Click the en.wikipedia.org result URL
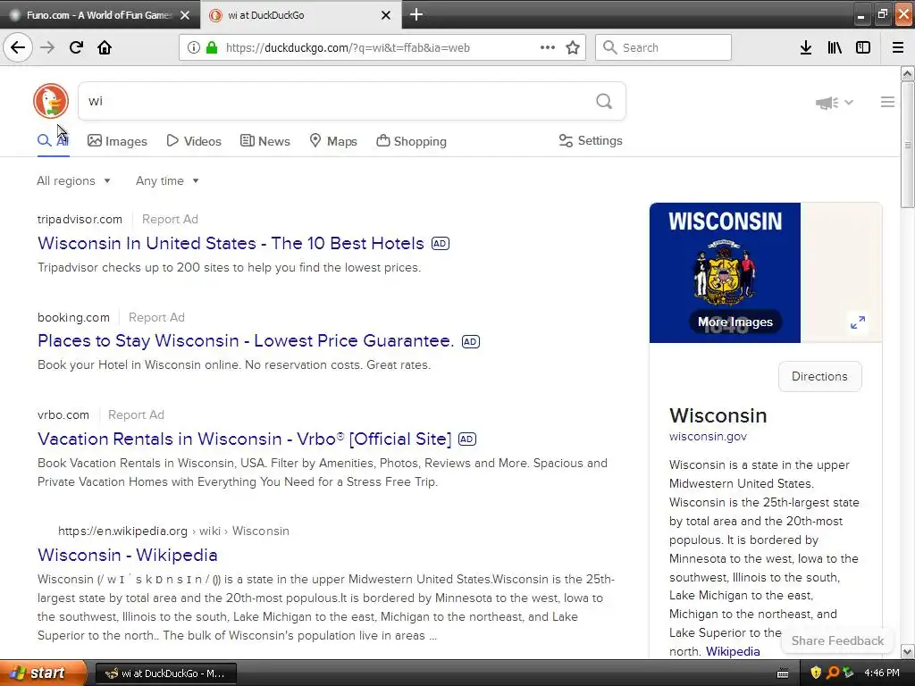The width and height of the screenshot is (915, 686). click(174, 531)
